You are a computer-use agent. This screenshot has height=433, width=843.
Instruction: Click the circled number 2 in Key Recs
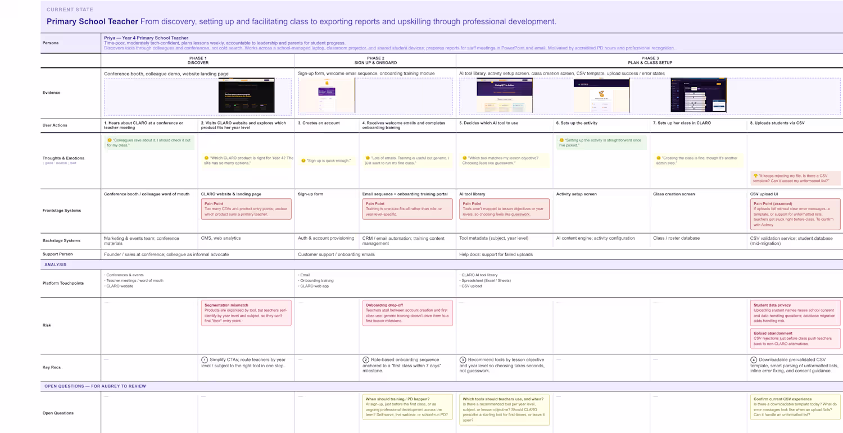[x=366, y=360]
